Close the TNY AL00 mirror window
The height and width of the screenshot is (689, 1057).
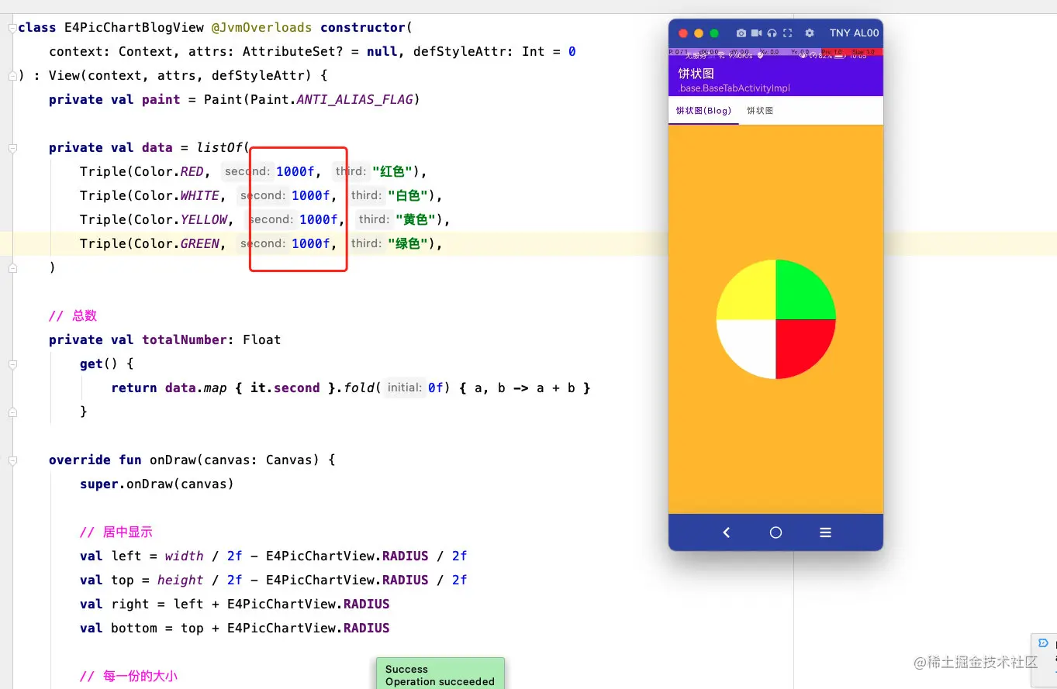pos(683,33)
